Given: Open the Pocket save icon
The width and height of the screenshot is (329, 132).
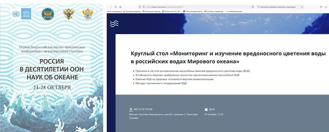Looking at the screenshot, I should [x=321, y=7].
